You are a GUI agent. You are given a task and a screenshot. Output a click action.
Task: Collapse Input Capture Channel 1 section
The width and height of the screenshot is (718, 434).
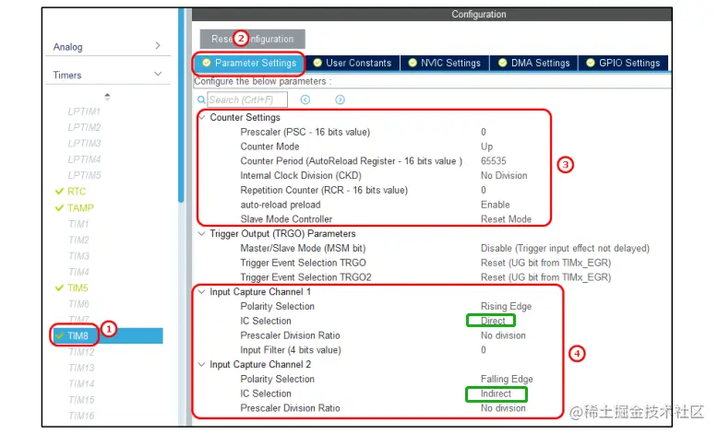pyautogui.click(x=201, y=291)
